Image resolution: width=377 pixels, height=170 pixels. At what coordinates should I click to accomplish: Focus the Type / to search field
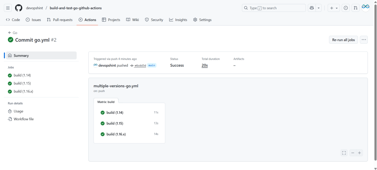point(274,8)
